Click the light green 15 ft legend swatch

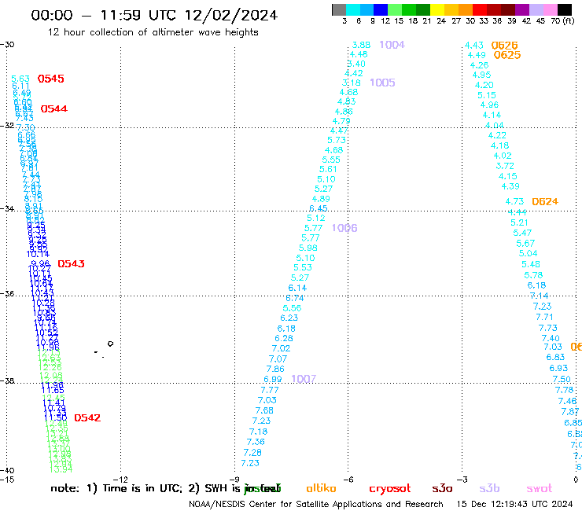point(395,9)
